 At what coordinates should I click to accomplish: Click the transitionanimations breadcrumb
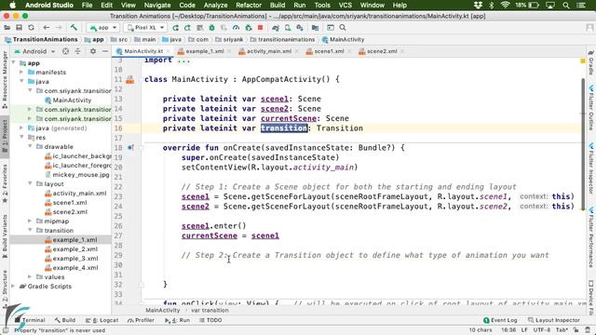282,39
